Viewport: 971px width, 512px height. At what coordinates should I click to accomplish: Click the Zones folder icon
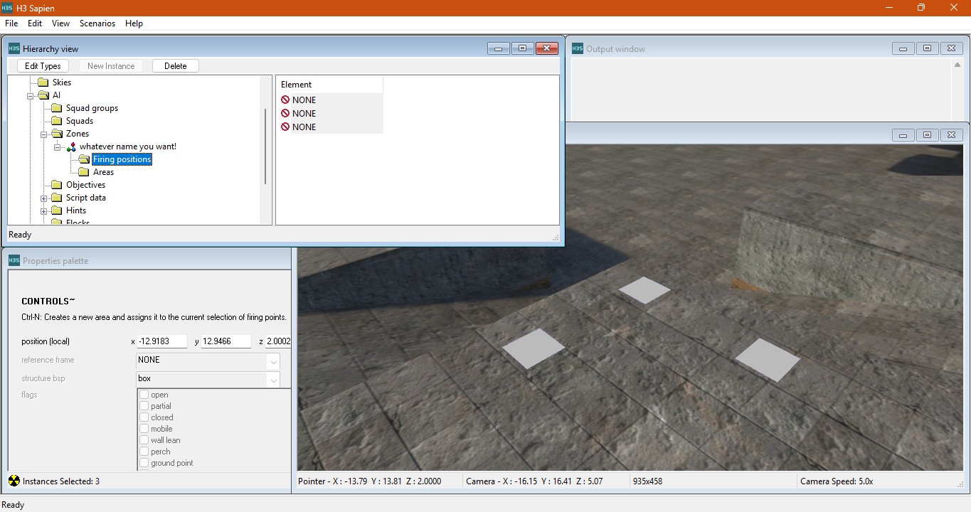pyautogui.click(x=57, y=134)
